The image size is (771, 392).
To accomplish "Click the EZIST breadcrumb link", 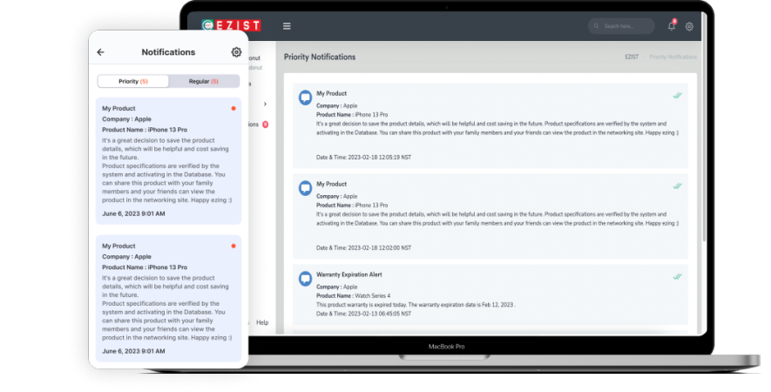I will 632,57.
